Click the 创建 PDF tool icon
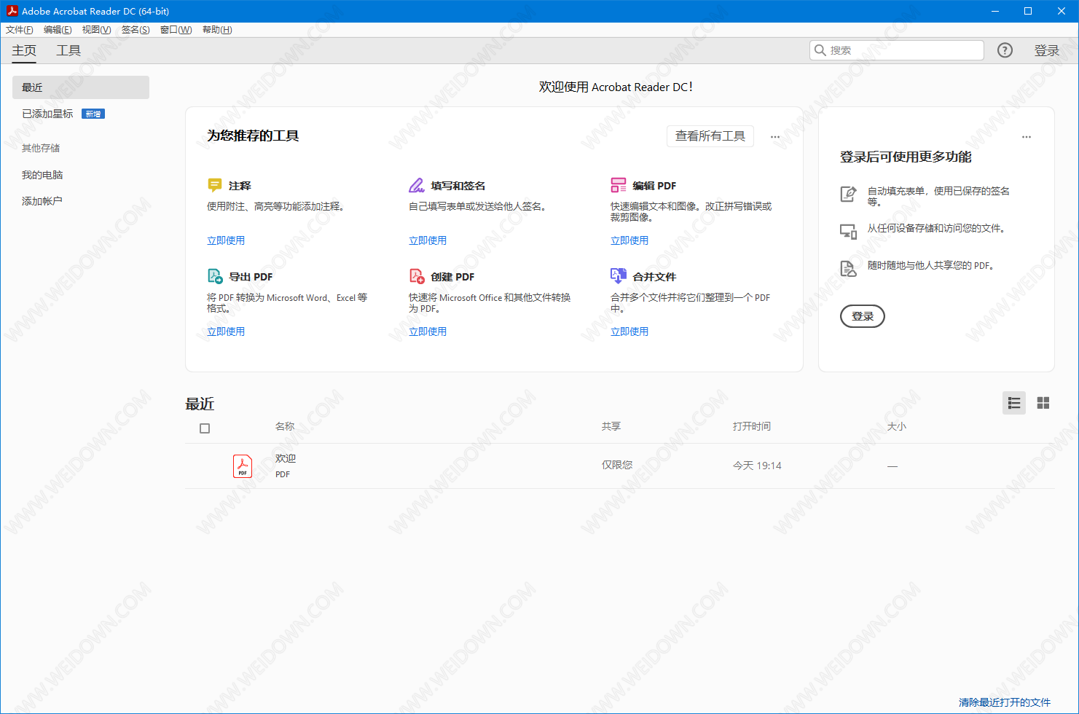Image resolution: width=1079 pixels, height=714 pixels. pyautogui.click(x=417, y=276)
